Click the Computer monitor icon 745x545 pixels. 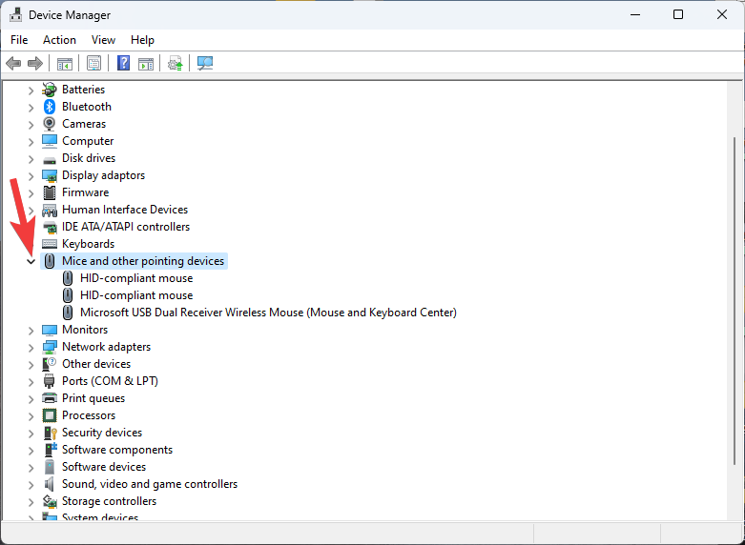(x=50, y=141)
